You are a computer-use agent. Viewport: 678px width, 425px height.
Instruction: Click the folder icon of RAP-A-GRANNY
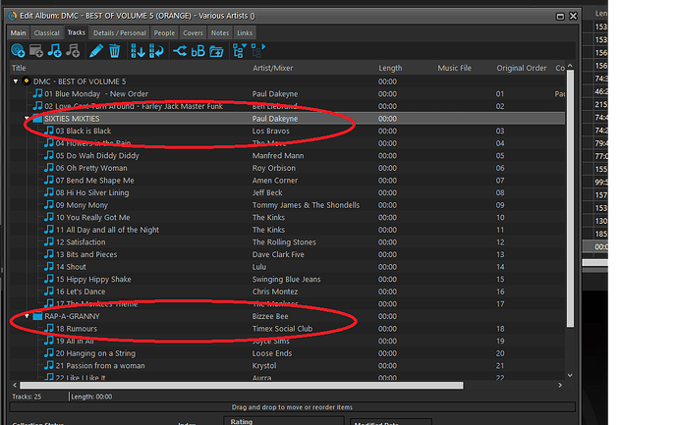(37, 316)
